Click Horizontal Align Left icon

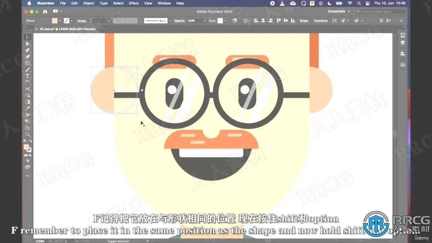tap(256, 21)
